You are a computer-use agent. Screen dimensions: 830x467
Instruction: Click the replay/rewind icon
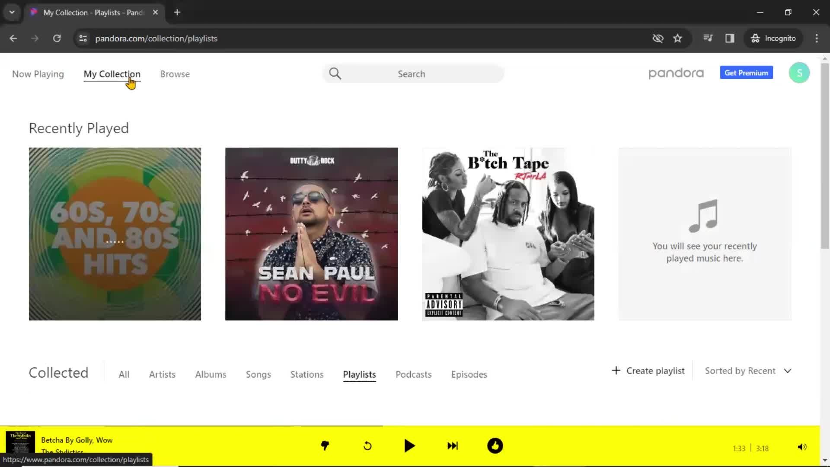(x=368, y=446)
